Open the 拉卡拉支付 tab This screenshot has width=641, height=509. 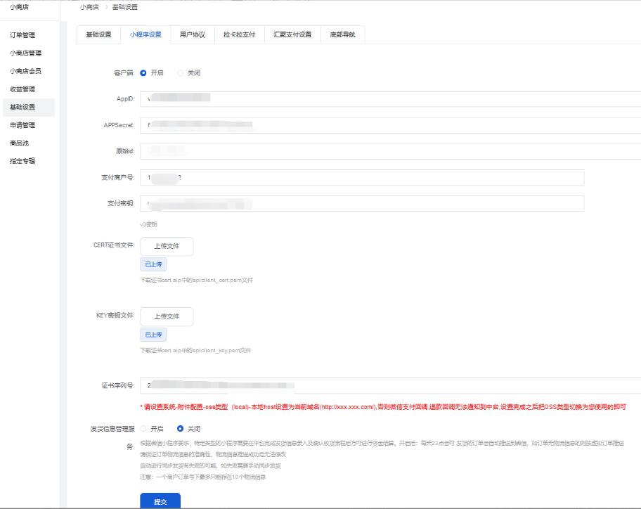239,34
